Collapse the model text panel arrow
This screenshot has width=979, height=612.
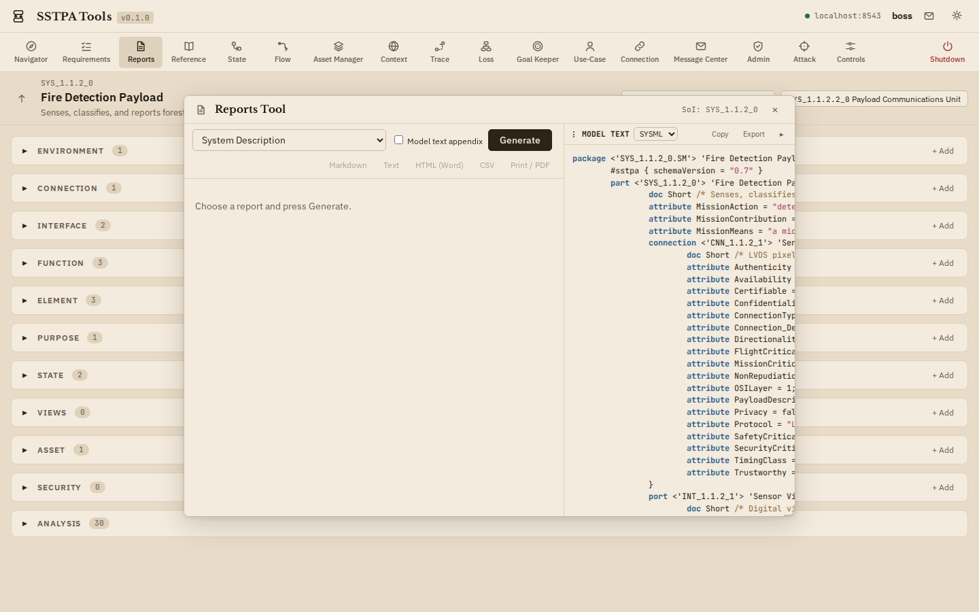click(x=781, y=134)
